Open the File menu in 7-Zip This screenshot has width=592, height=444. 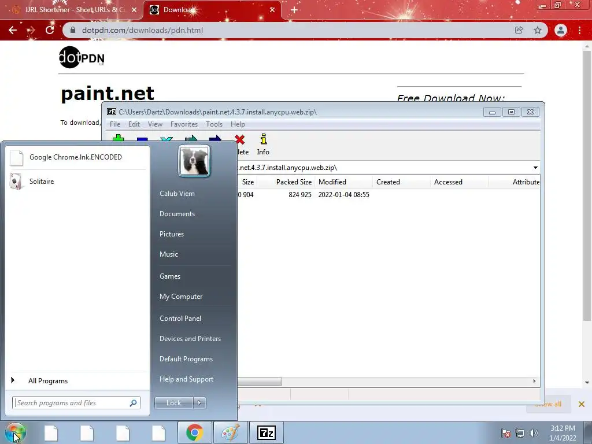click(x=115, y=124)
